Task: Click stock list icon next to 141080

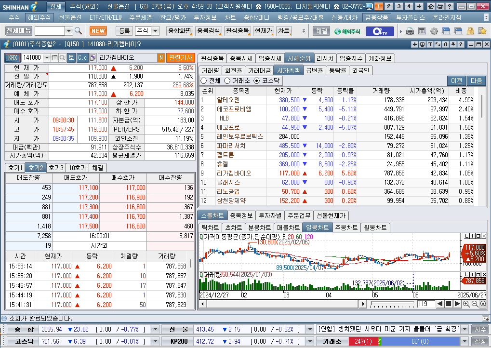Action: tap(55, 58)
